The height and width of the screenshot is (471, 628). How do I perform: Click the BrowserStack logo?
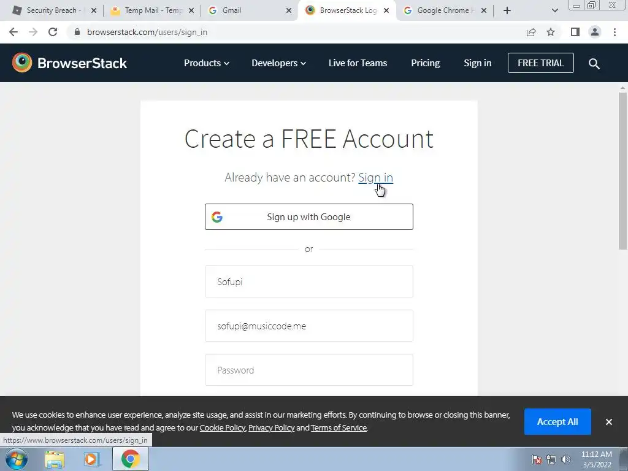69,63
